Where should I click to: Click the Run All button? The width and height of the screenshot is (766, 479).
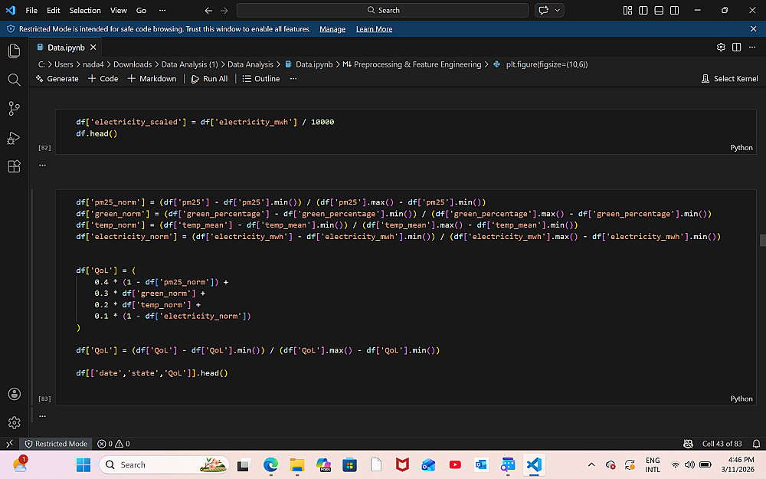point(209,79)
